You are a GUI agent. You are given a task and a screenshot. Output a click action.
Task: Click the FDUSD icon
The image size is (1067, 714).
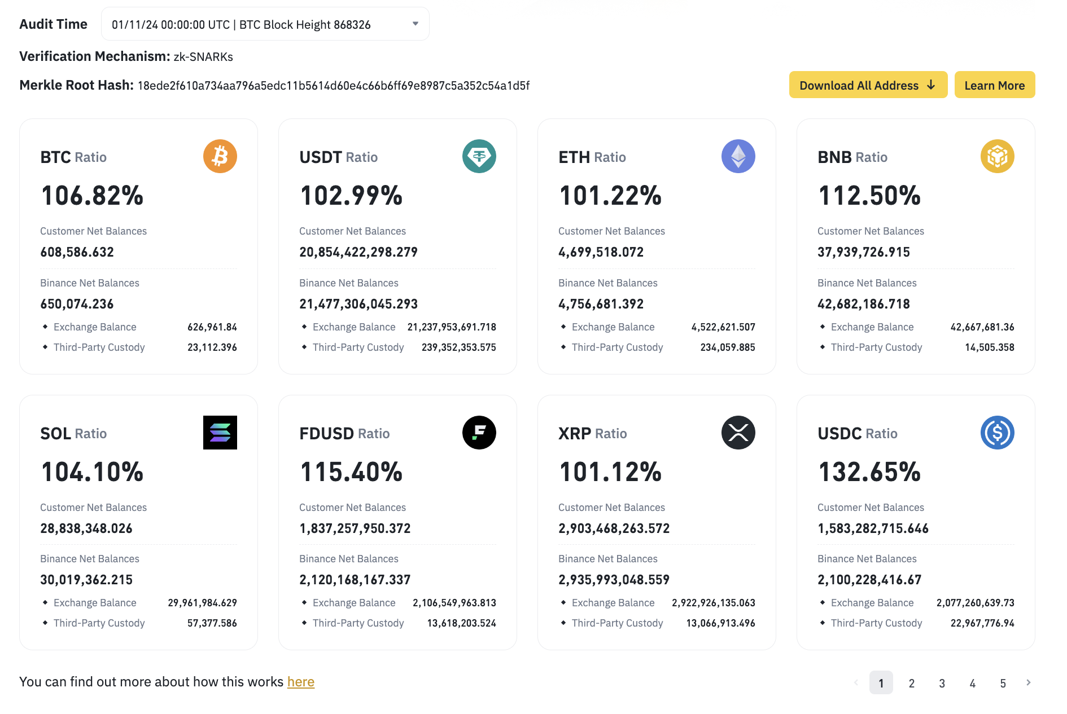coord(479,433)
